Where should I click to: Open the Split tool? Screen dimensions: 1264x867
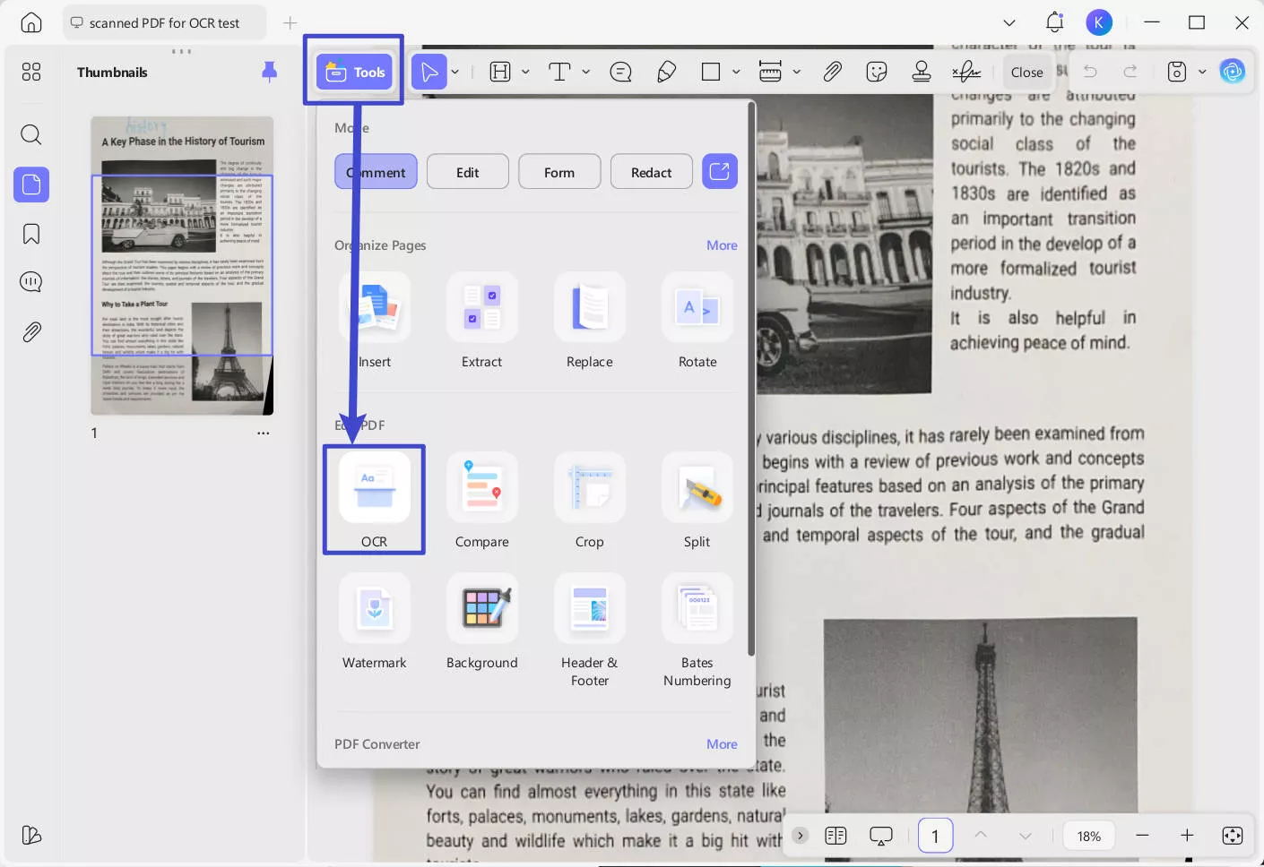tap(697, 501)
